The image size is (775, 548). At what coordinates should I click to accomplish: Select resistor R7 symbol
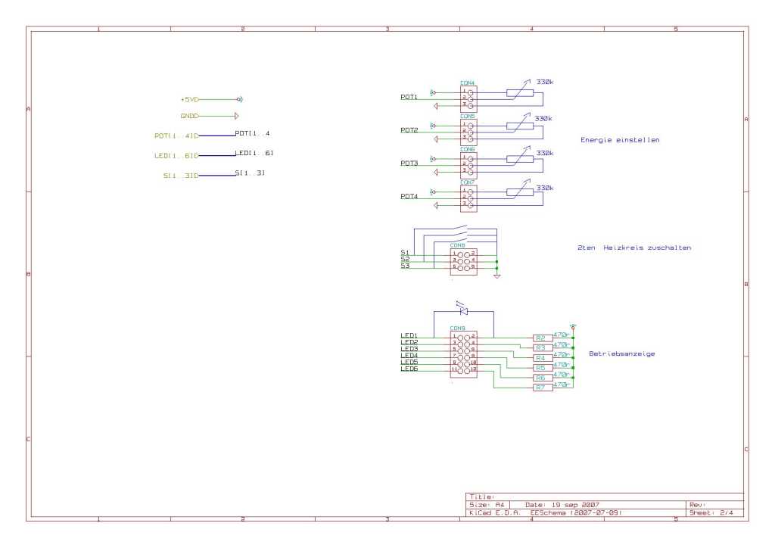pos(543,388)
